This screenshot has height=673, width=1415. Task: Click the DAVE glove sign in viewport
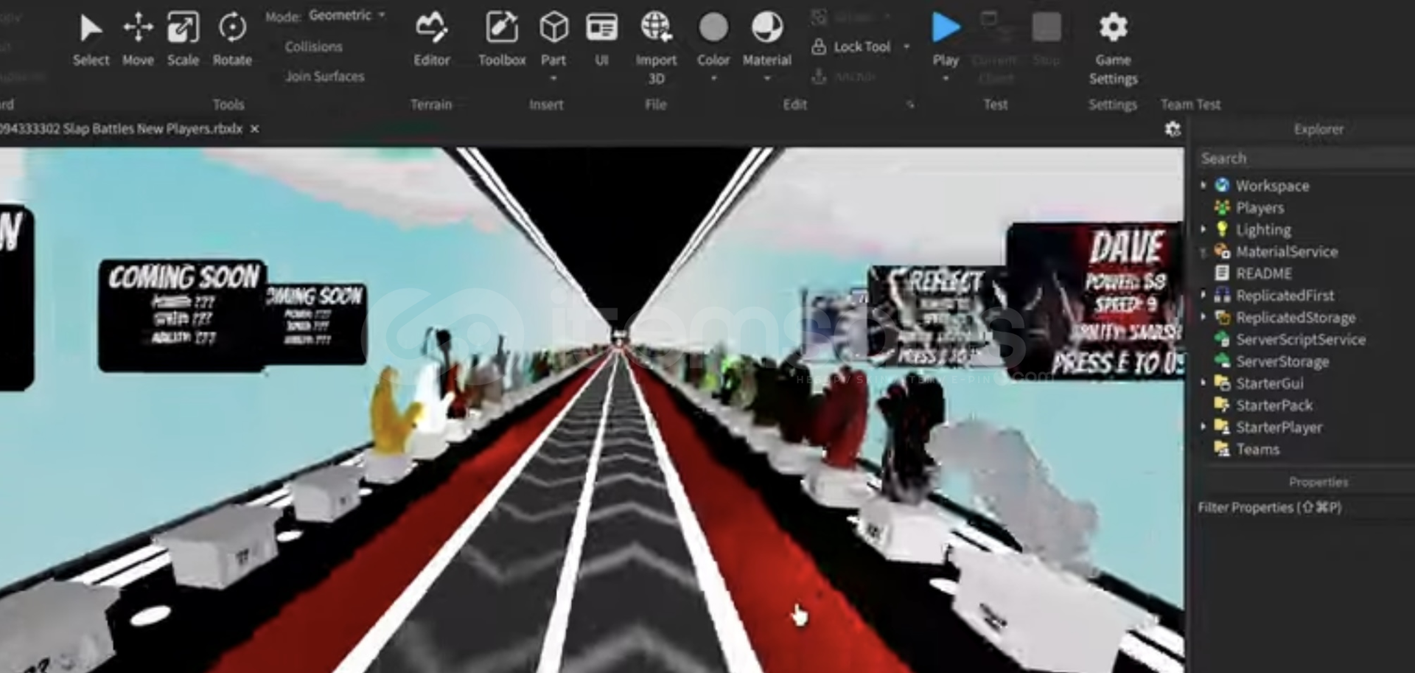1096,301
